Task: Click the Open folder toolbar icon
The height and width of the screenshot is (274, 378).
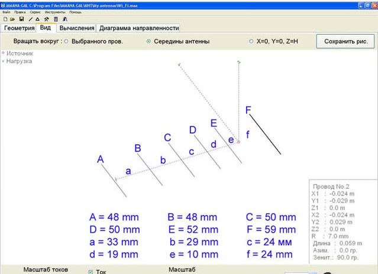Action: tap(12, 19)
